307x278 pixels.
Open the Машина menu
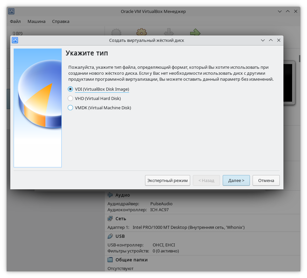click(37, 21)
